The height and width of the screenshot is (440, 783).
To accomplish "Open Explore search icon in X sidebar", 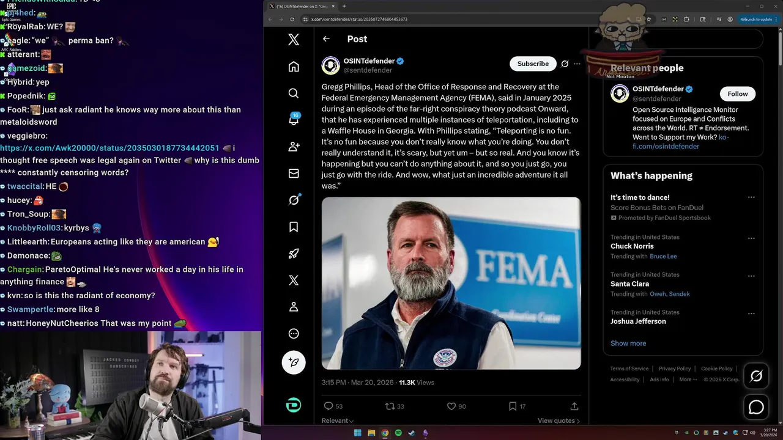I will click(x=294, y=93).
